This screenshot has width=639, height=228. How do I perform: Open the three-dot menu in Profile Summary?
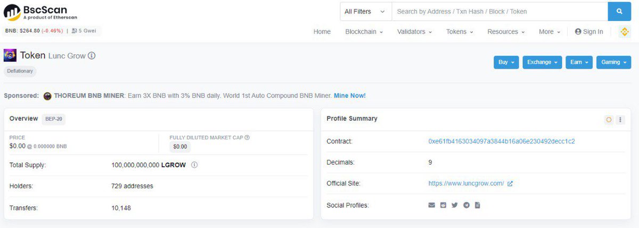[x=620, y=120]
